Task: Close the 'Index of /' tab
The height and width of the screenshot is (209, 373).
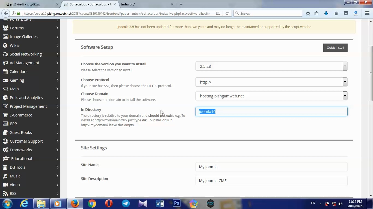Action: pos(172,4)
